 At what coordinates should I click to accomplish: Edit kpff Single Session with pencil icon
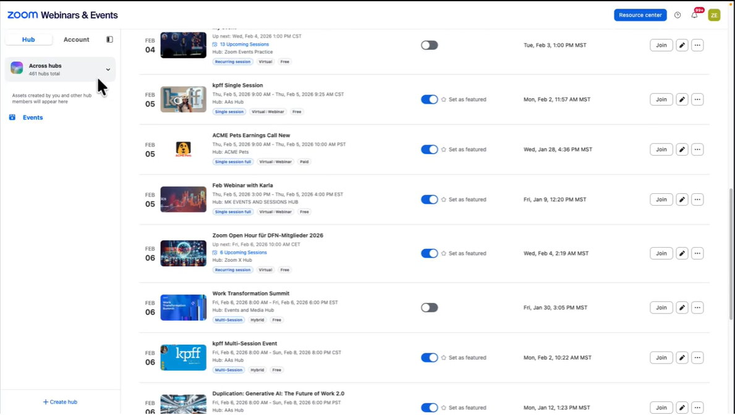682,99
